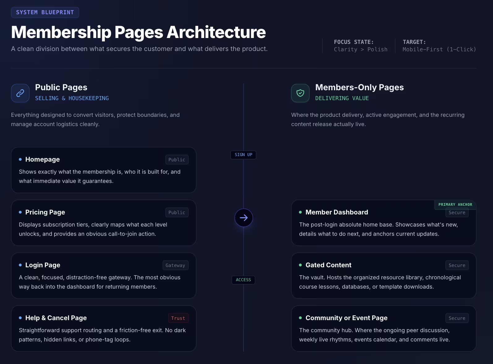
Task: Click the TARGET label
Action: tap(414, 42)
